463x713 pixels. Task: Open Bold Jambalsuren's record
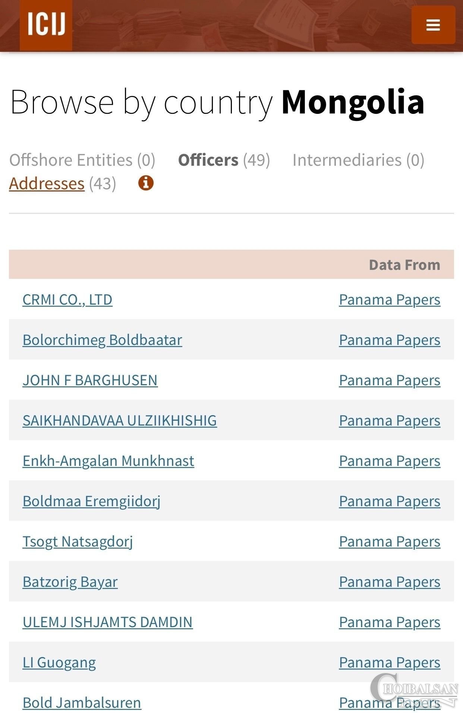(82, 703)
